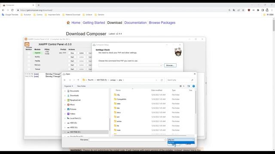Viewport: 275px width, 154px height.
Task: Open the dev folder
Action: tap(117, 108)
